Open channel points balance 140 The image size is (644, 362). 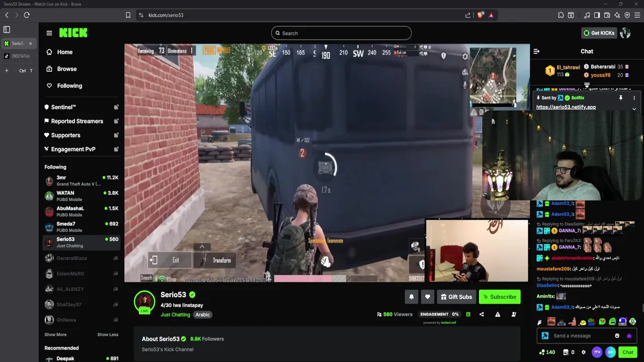point(547,352)
